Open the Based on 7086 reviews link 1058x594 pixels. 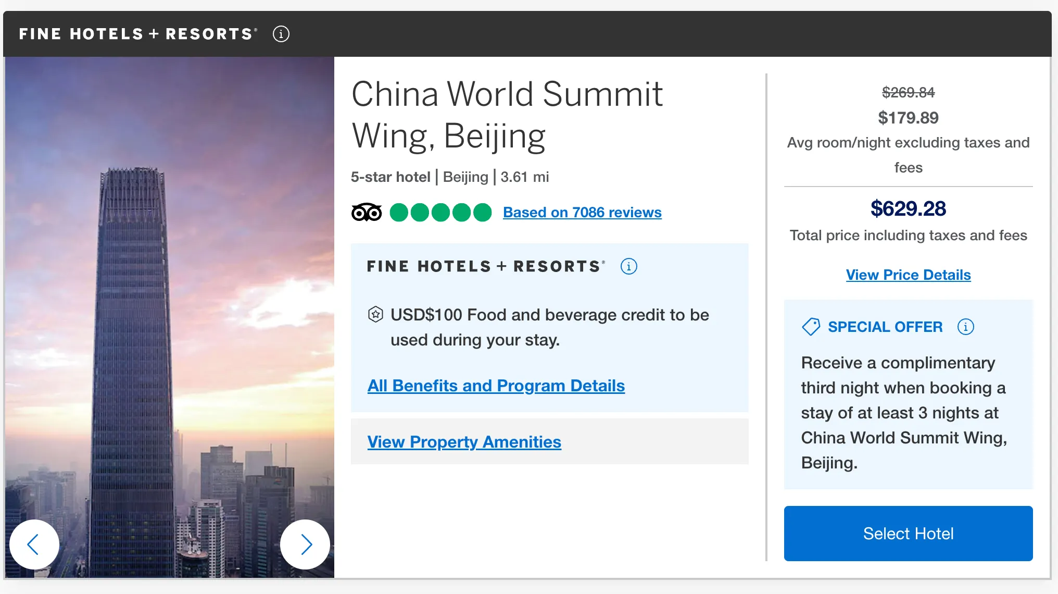click(x=582, y=213)
